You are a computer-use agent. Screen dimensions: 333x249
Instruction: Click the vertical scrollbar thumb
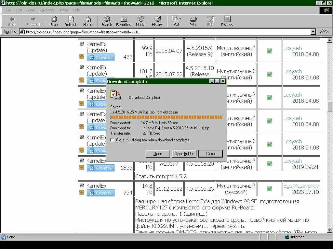click(330, 106)
